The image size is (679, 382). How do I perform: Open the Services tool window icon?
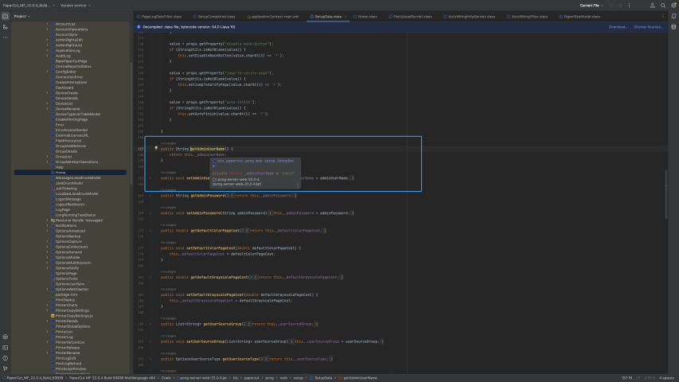point(6,337)
